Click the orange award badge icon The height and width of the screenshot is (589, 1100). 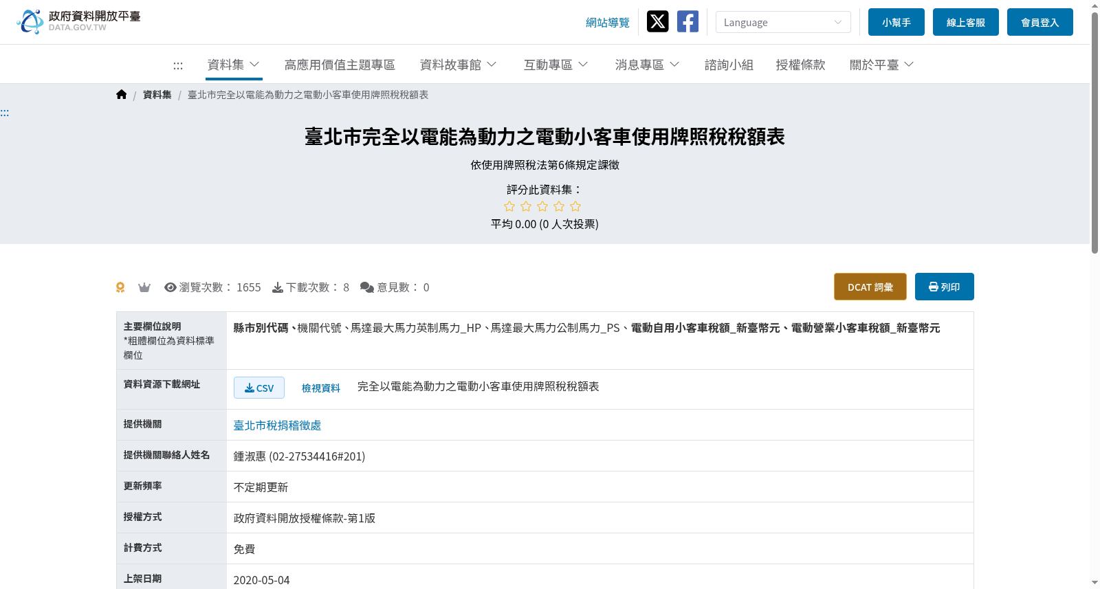tap(120, 287)
